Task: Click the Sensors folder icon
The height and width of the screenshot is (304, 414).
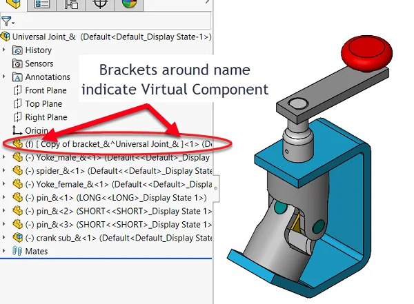Action: coord(19,63)
